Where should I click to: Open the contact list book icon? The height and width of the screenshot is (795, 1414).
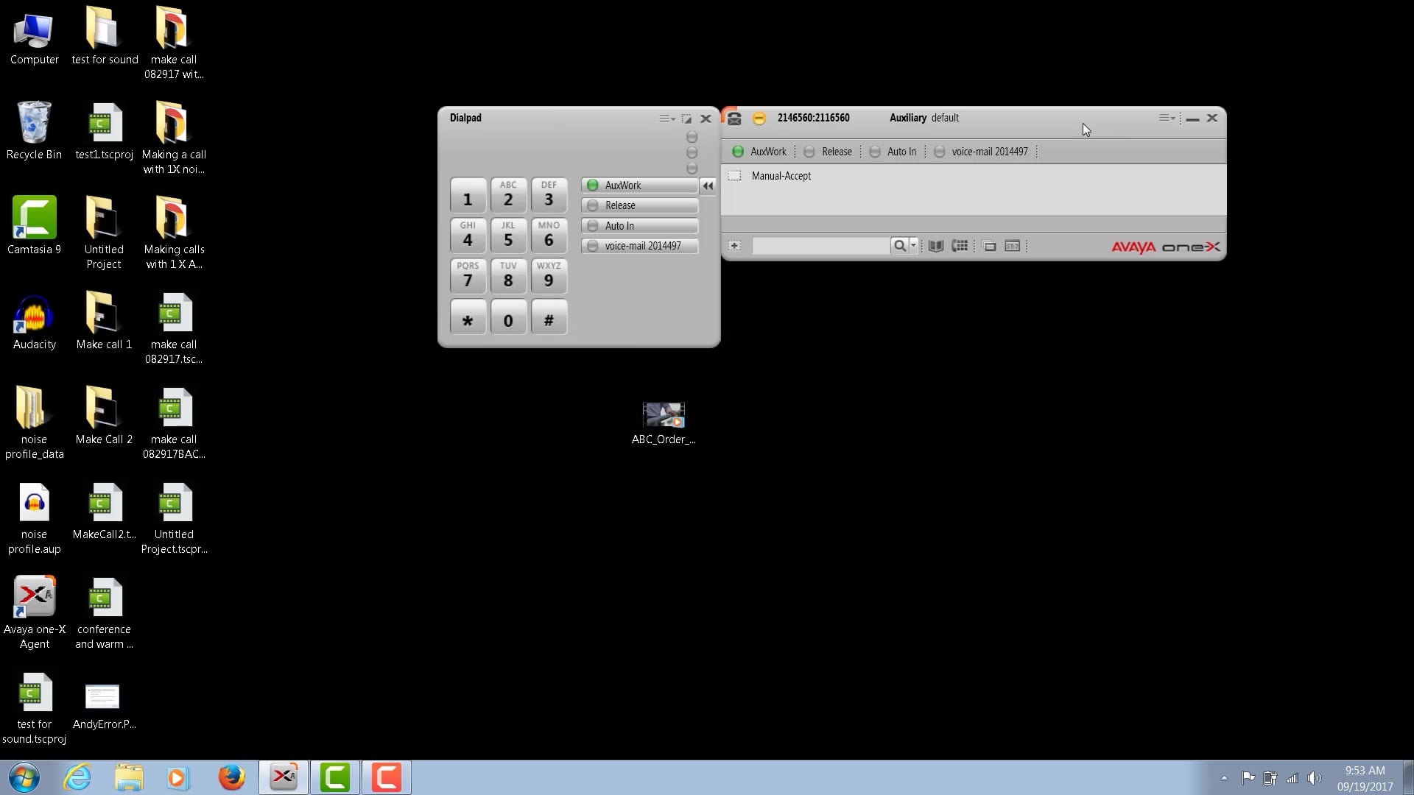point(936,246)
